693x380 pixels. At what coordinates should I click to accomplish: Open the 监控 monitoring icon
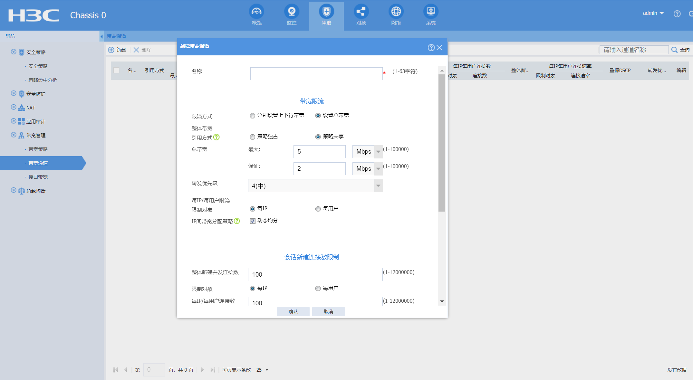(291, 12)
